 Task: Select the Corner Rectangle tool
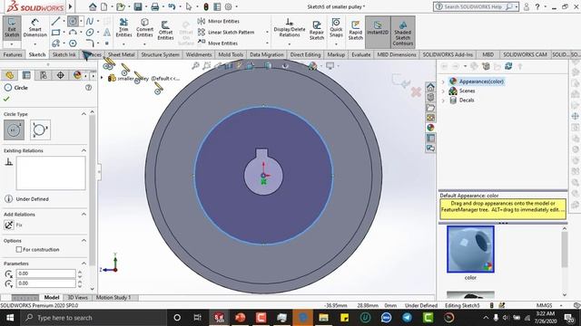click(55, 33)
